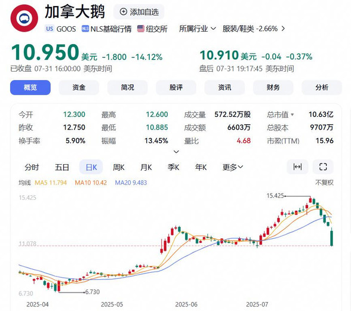This screenshot has width=351, height=311.
Task: Open 服装/鞋类 industry arrow link
Action: [283, 29]
